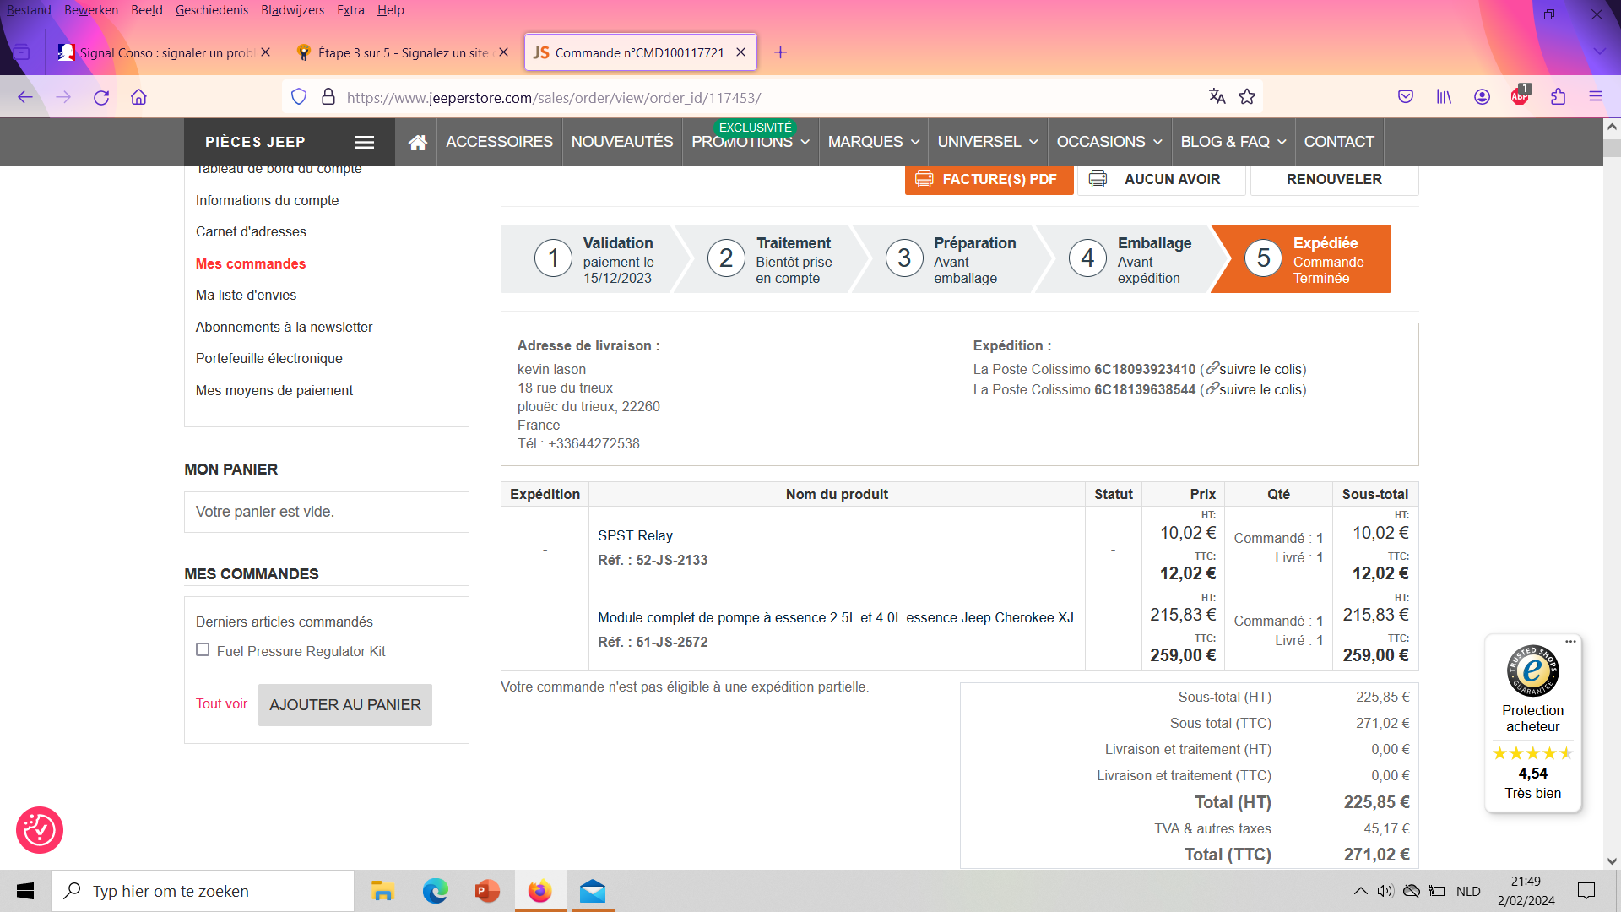Viewport: 1621px width, 912px height.
Task: Follow the first Colissimo parcel tracking link
Action: pyautogui.click(x=1261, y=369)
